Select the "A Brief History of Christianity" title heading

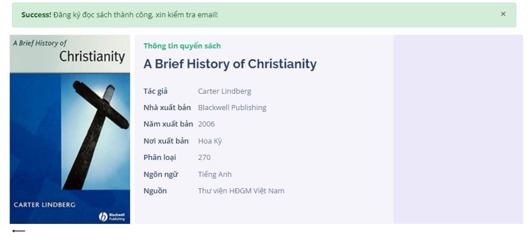click(230, 64)
